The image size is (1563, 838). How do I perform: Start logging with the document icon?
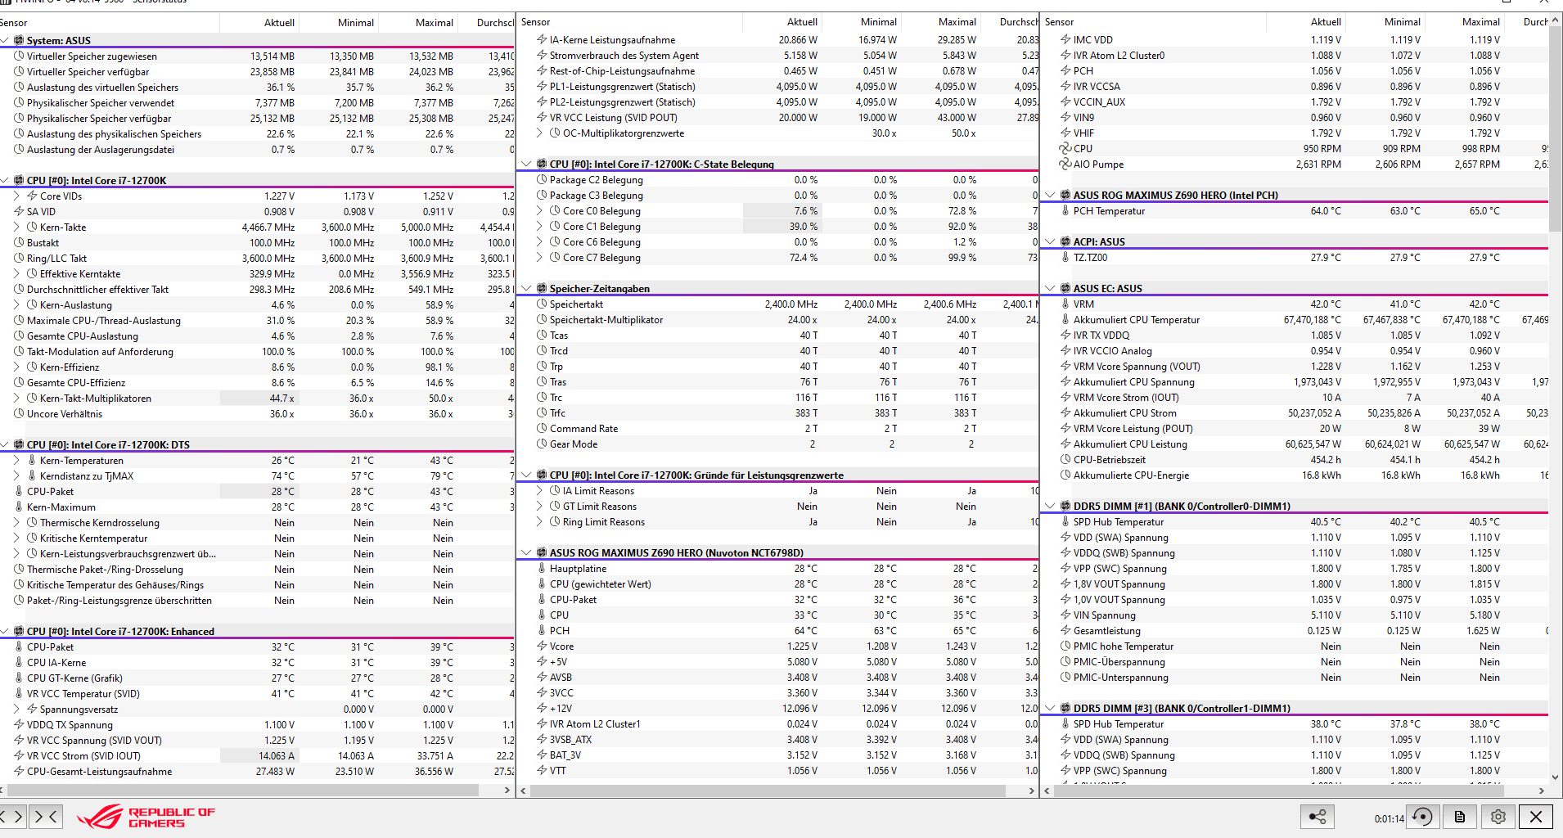click(1460, 817)
